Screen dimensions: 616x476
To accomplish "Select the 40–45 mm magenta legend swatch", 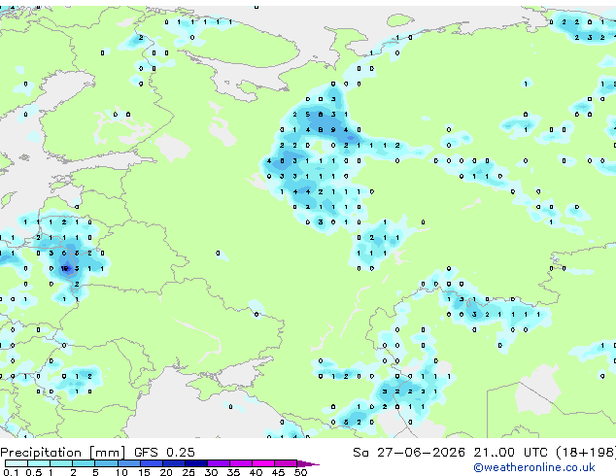I will coord(263,463).
